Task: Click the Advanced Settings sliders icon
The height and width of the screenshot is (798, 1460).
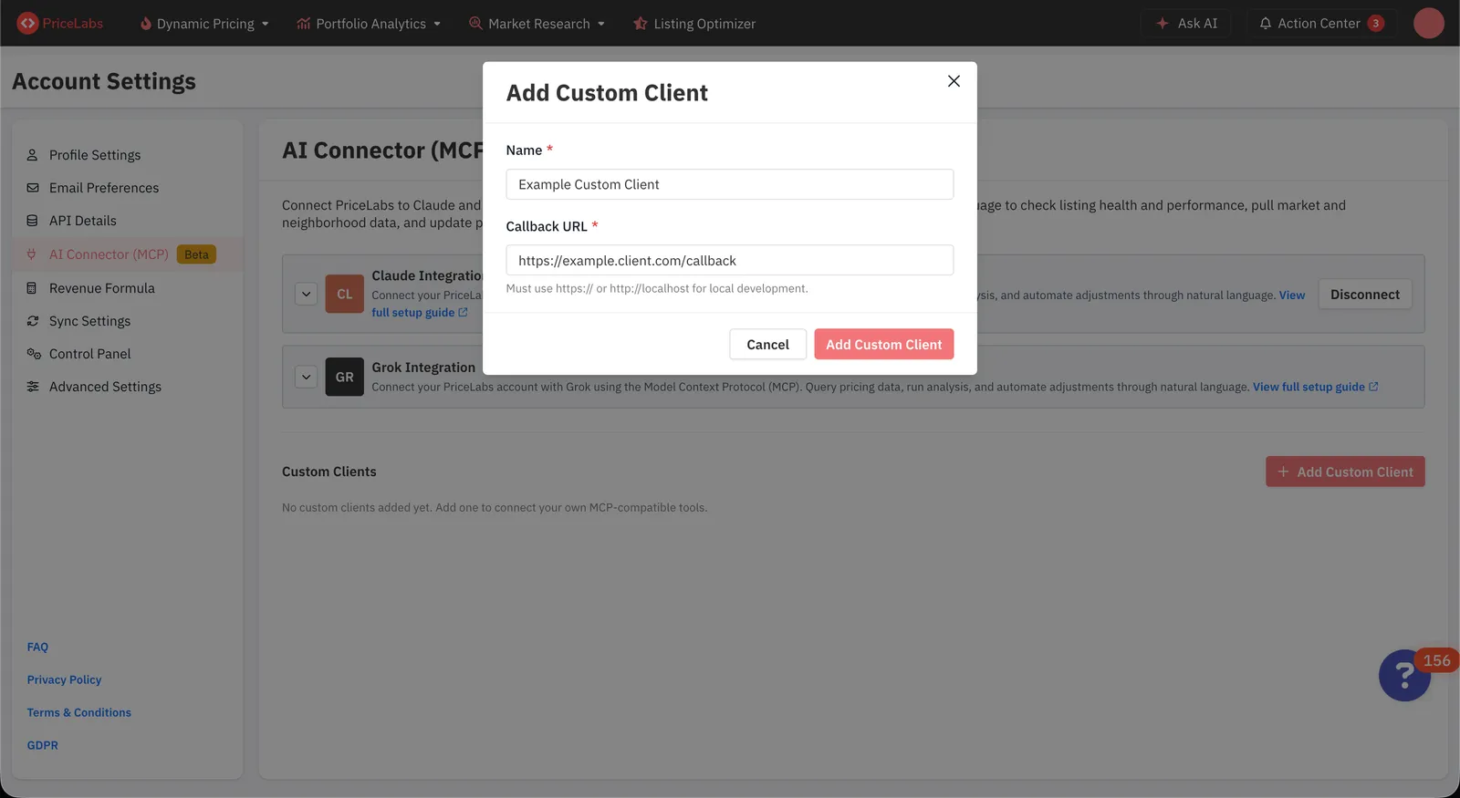Action: pyautogui.click(x=33, y=387)
